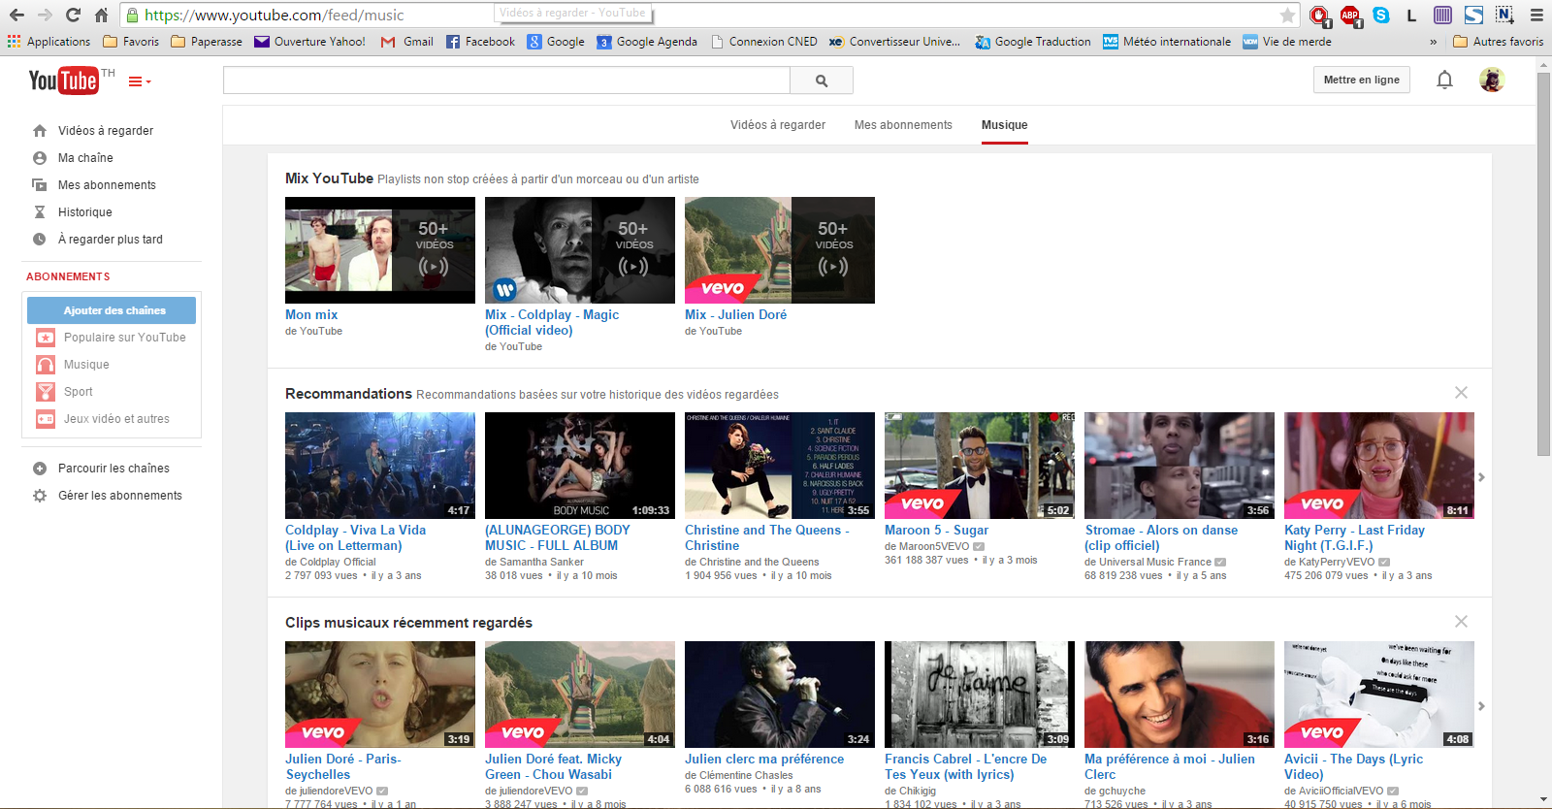The height and width of the screenshot is (809, 1552).
Task: Click the browser back arrow
Action: coord(16,15)
